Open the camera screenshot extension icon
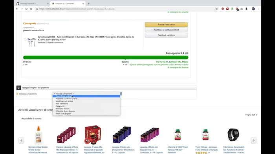 pos(242,9)
